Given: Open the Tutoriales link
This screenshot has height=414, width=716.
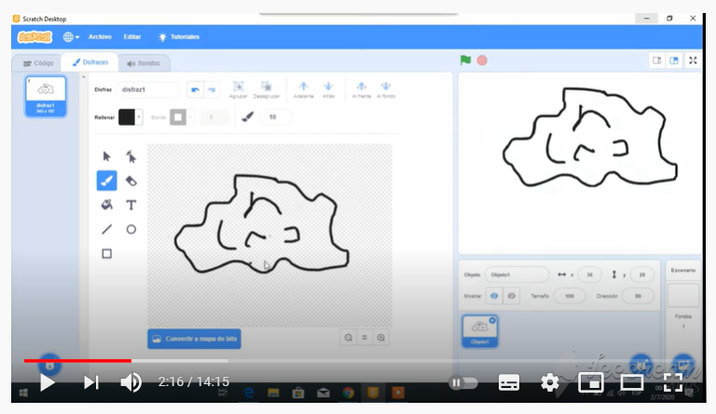Looking at the screenshot, I should coord(179,37).
